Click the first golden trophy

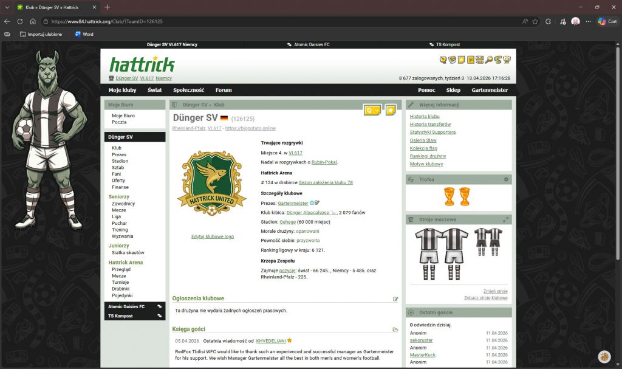click(x=449, y=196)
